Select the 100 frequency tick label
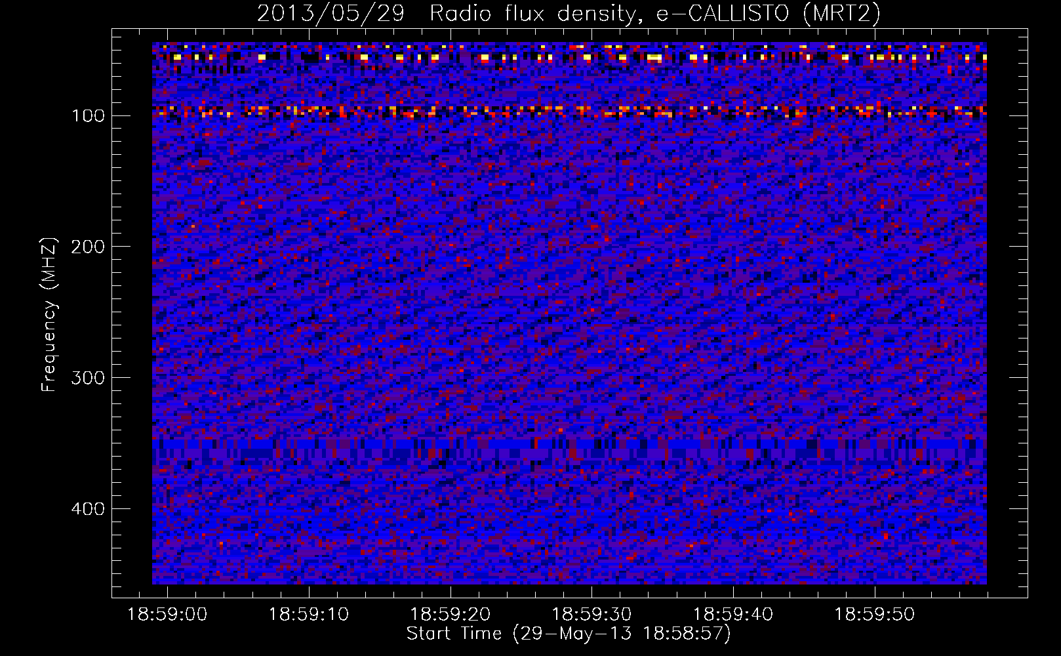This screenshot has width=1061, height=656. point(89,116)
